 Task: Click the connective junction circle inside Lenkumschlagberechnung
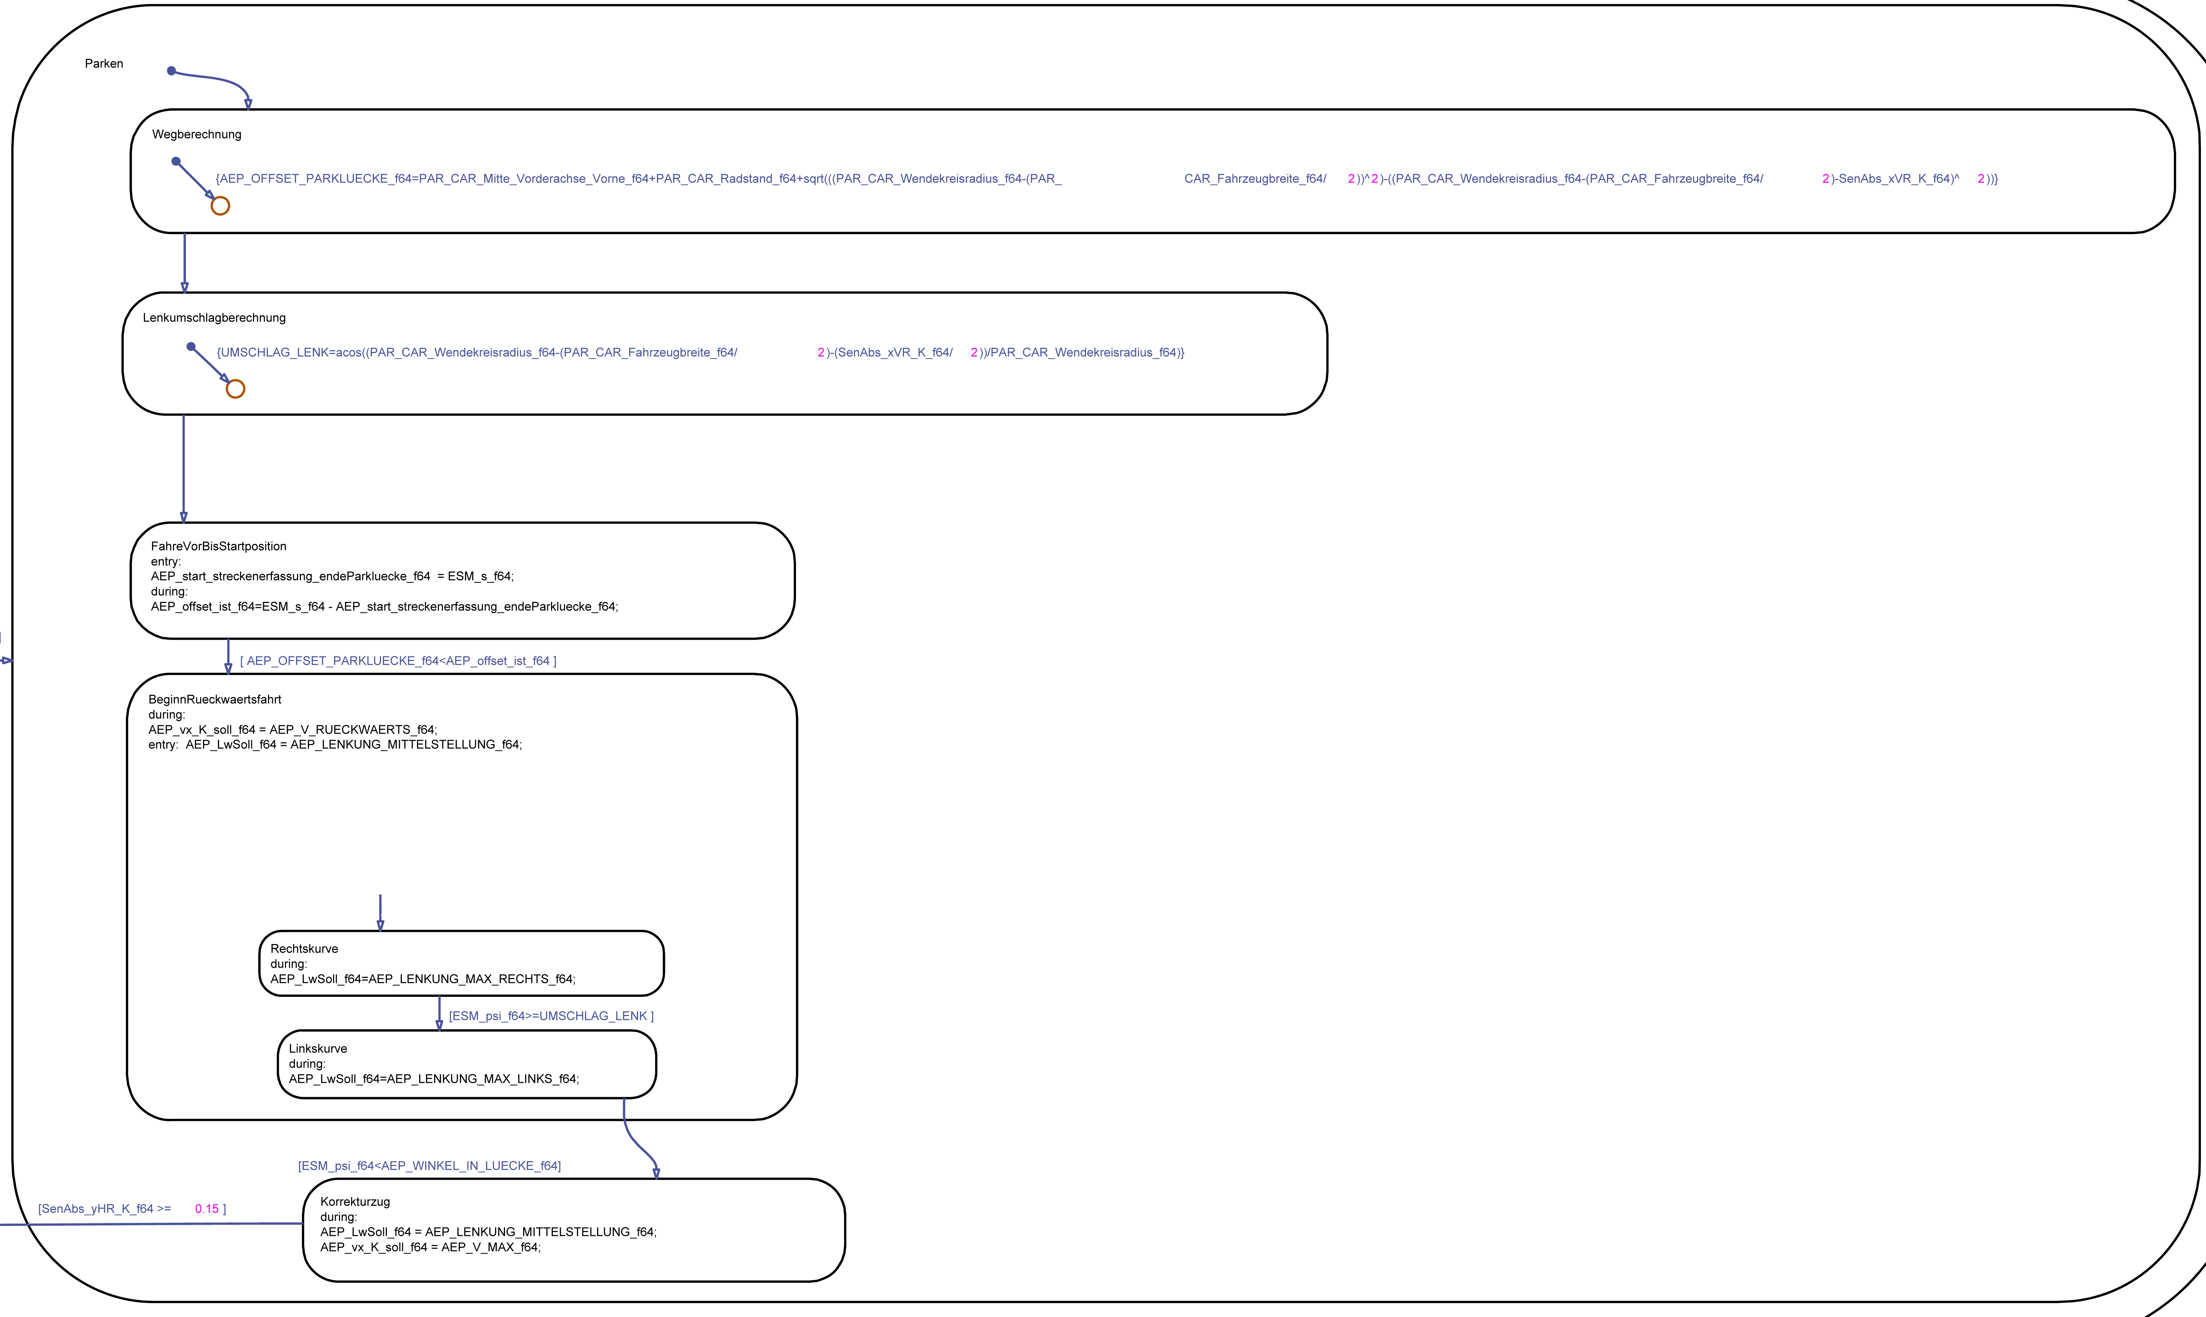[x=235, y=389]
